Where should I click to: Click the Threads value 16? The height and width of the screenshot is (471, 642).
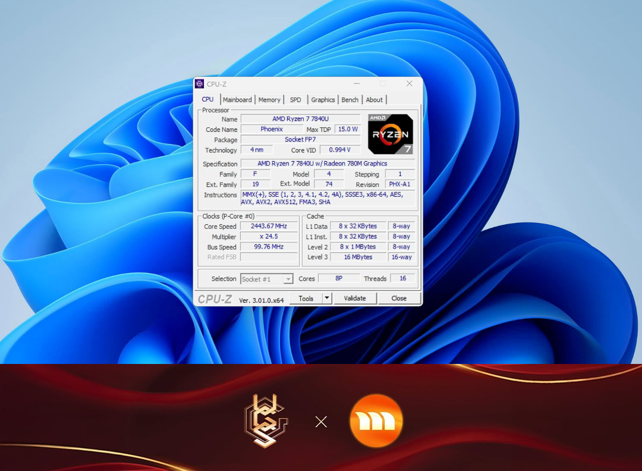(403, 278)
